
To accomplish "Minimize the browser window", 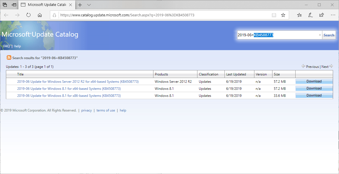I will click(306, 5).
